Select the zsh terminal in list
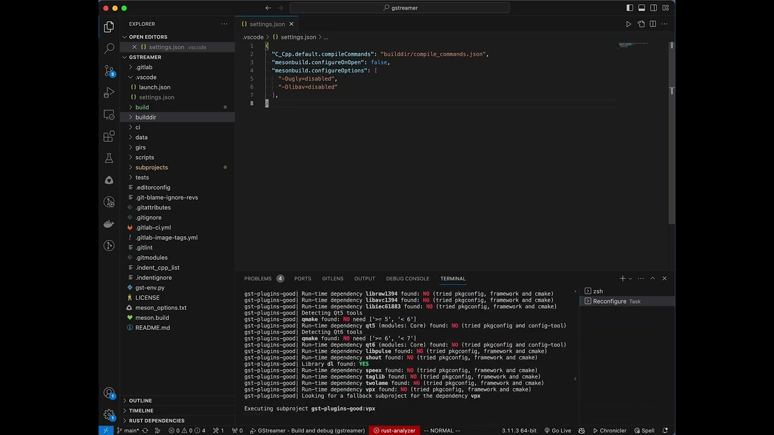This screenshot has height=435, width=774. pyautogui.click(x=627, y=291)
